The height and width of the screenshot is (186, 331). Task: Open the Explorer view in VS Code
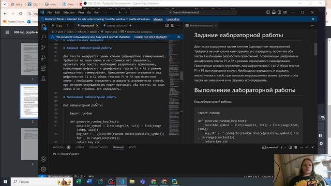[x=43, y=27]
